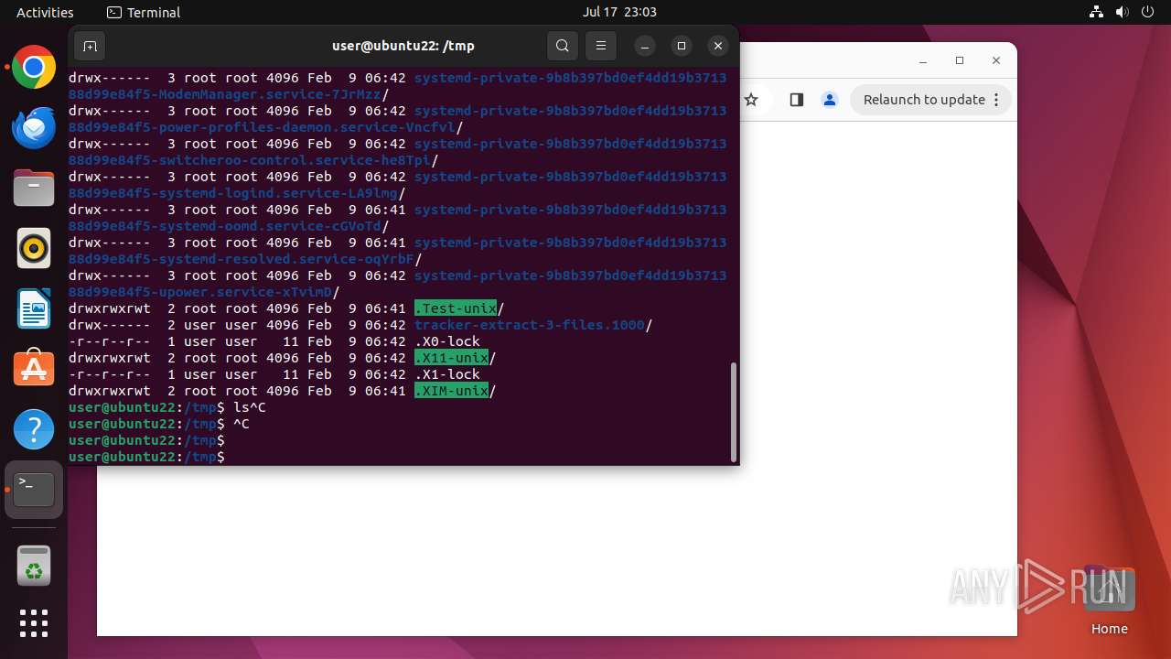1171x659 pixels.
Task: Click the terminal vertical scrollbar
Action: 734,411
